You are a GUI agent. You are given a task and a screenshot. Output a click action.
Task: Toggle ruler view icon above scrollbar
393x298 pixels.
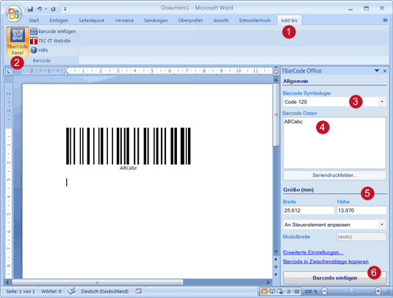tap(275, 71)
